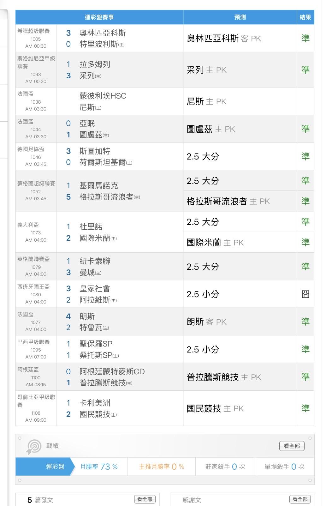Click the 預測 column header
The width and height of the screenshot is (326, 506).
[240, 17]
